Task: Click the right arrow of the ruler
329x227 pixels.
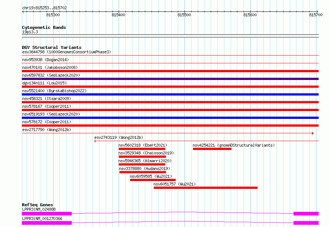Action: point(318,11)
